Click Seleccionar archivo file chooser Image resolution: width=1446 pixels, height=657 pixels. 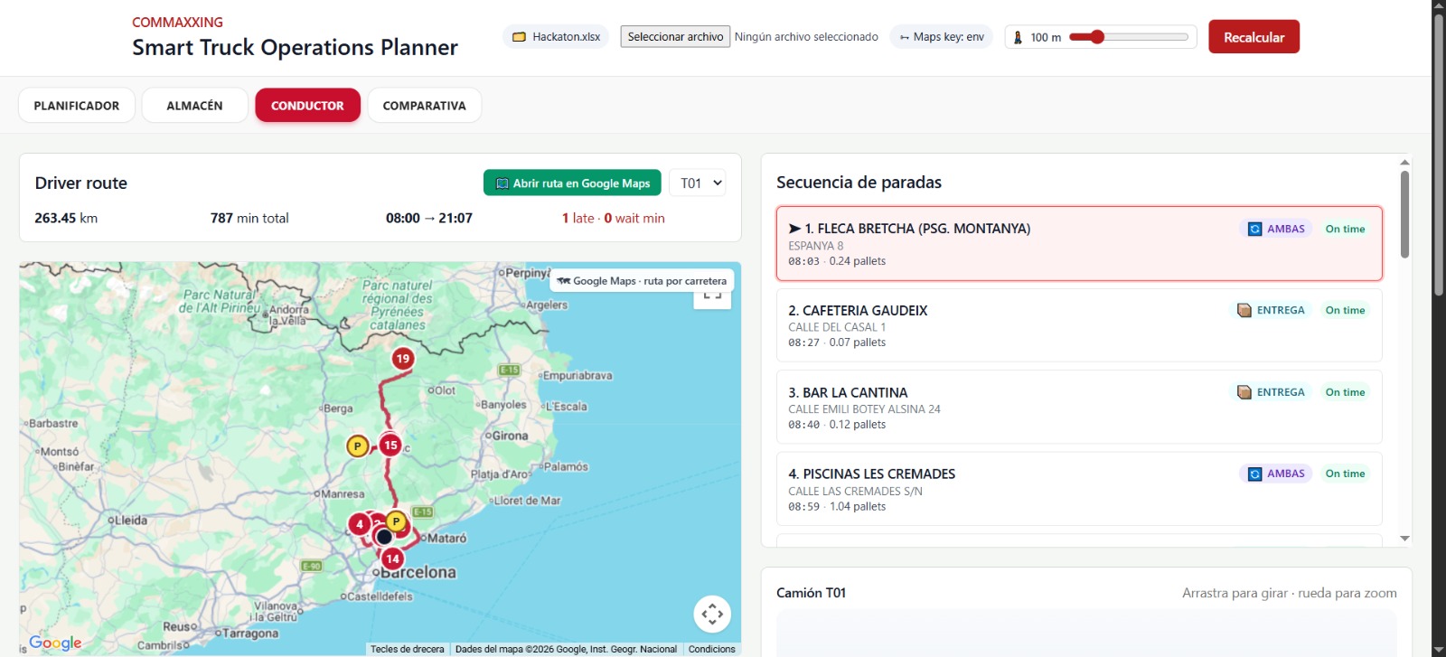click(675, 37)
